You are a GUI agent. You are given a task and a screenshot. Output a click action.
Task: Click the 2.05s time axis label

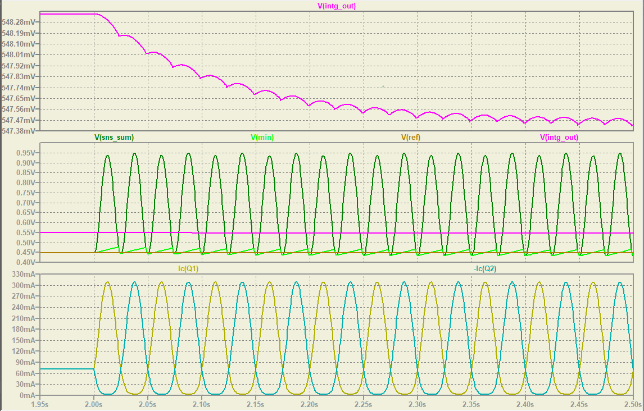(x=148, y=404)
